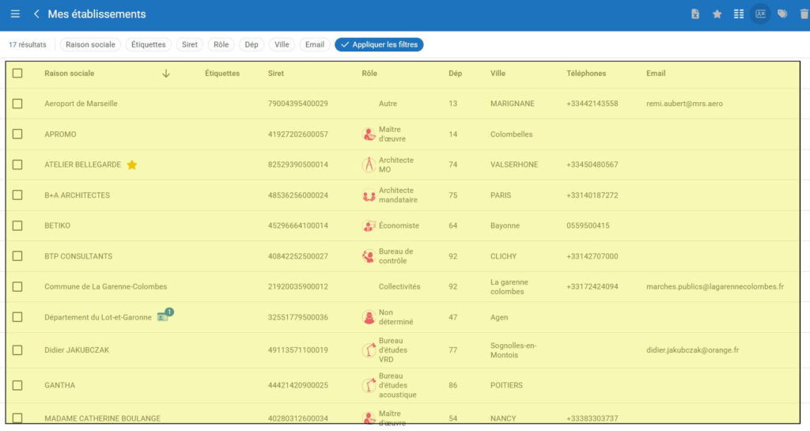Click the tags icon in header
The image size is (810, 431).
tap(782, 14)
